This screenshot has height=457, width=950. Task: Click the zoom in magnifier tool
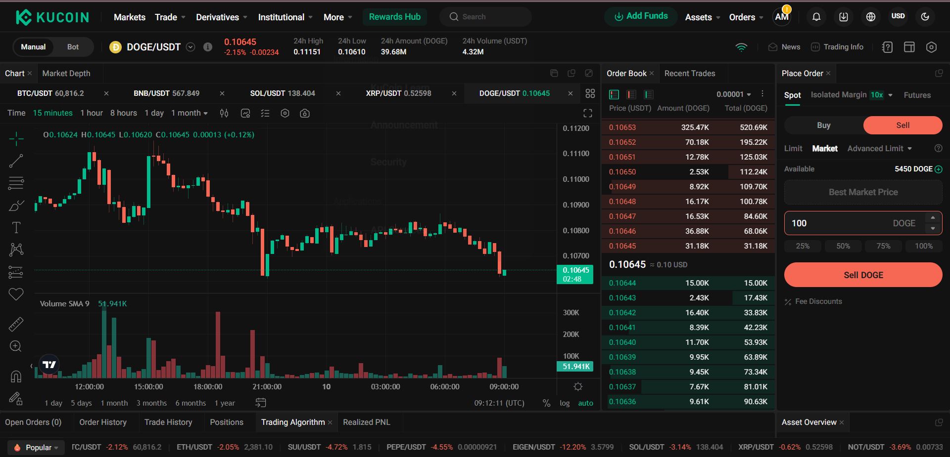[16, 346]
